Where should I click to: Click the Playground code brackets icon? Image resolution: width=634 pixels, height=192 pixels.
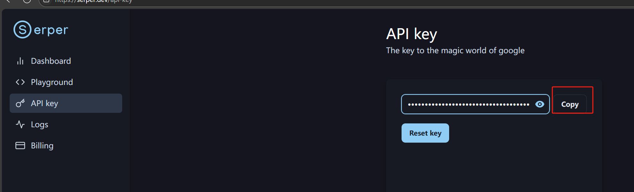[x=20, y=82]
